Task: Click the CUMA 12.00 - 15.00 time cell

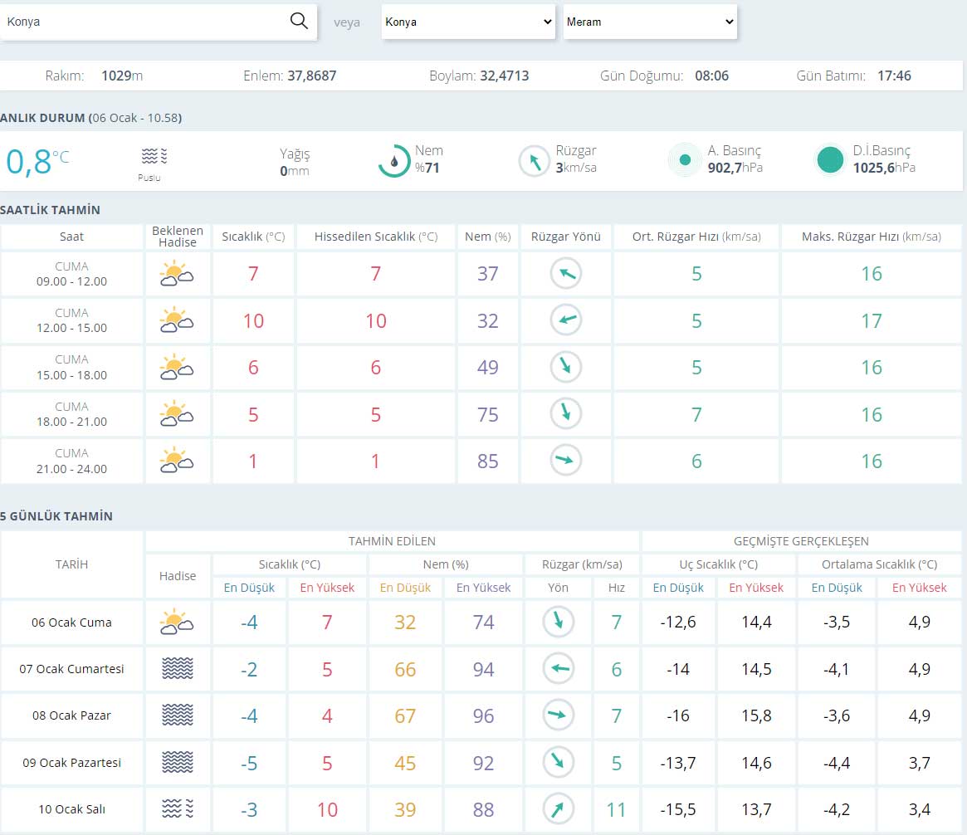Action: (x=71, y=320)
